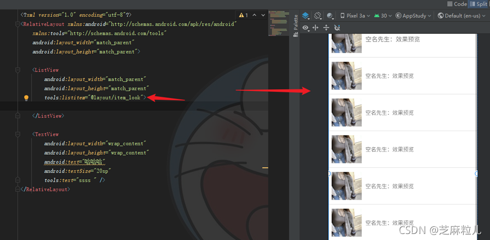Click the android:textSize="20sp" line
Image resolution: width=490 pixels, height=240 pixels.
click(x=78, y=171)
